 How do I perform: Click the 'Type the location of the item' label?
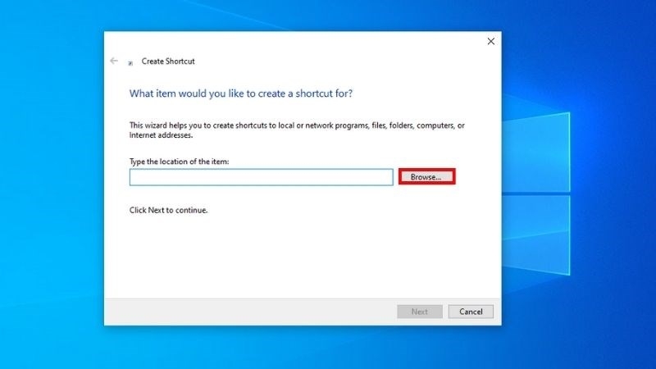[x=179, y=162]
